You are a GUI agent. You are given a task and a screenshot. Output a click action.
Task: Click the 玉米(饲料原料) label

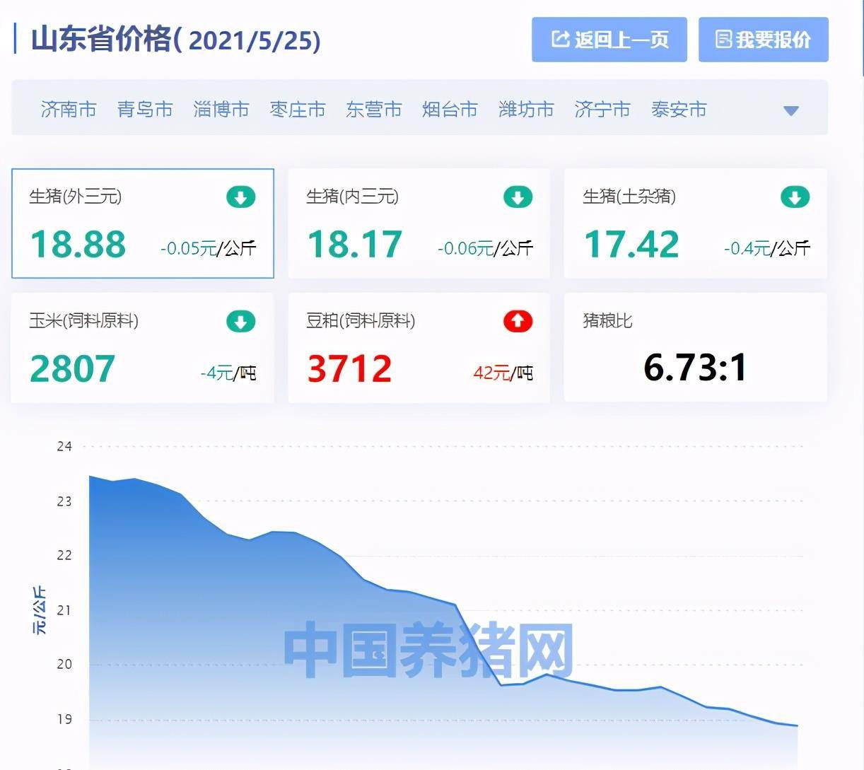pos(83,321)
